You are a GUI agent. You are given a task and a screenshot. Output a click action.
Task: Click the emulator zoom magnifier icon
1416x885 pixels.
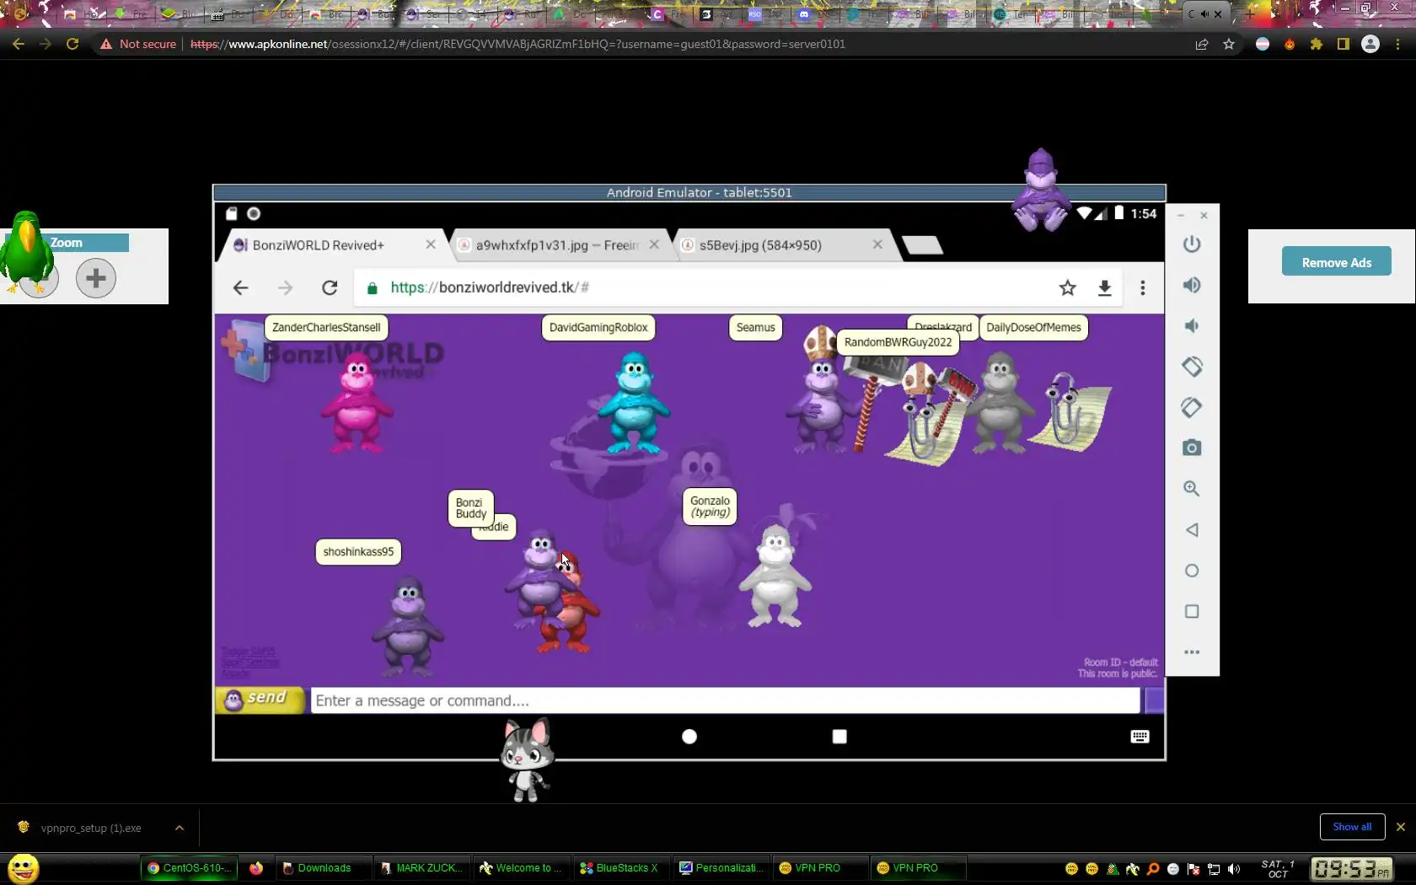(1192, 489)
